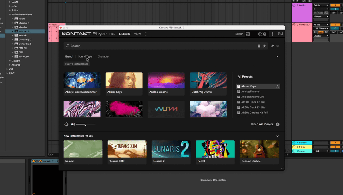Image resolution: width=343 pixels, height=195 pixels.
Task: Switch to the Sound Type filter tab
Action: [85, 56]
